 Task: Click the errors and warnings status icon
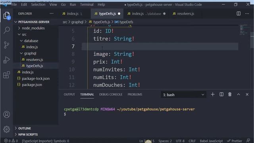pyautogui.click(x=11, y=141)
